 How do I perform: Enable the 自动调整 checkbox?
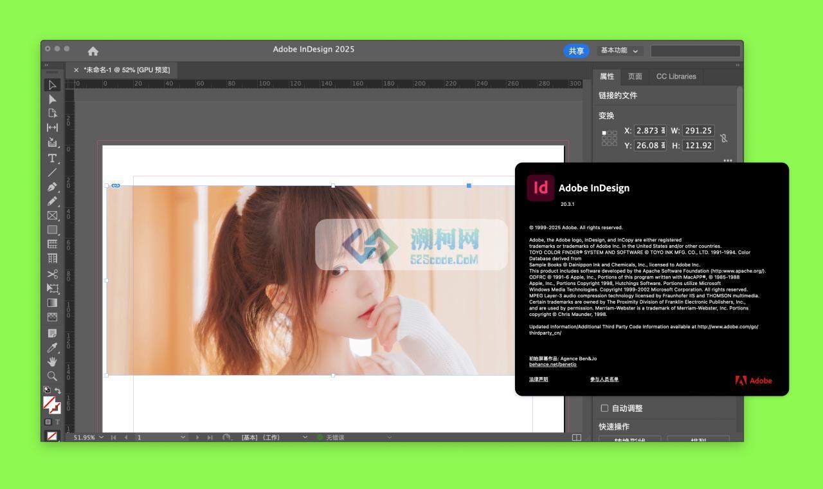(604, 408)
